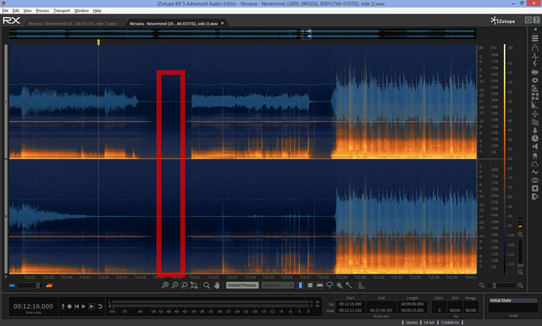Open the Attenuate mode dropdown

(x=278, y=285)
